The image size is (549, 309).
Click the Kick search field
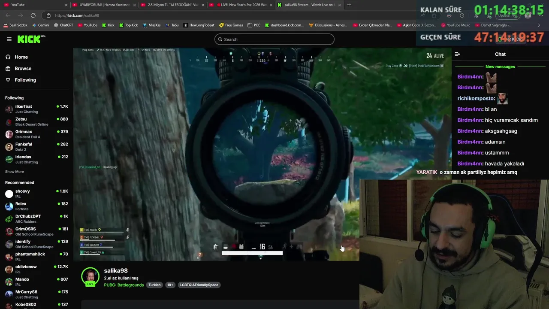tap(274, 39)
